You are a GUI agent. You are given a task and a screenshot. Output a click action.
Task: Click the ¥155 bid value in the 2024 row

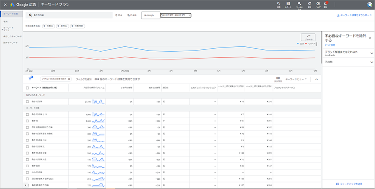click(x=241, y=179)
